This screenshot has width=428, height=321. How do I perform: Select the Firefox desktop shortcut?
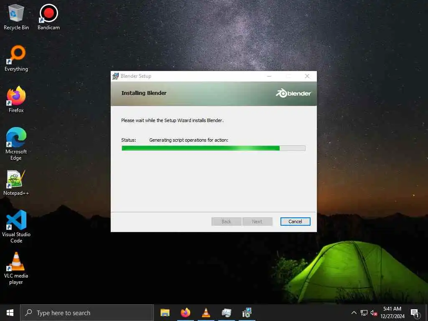click(x=16, y=99)
